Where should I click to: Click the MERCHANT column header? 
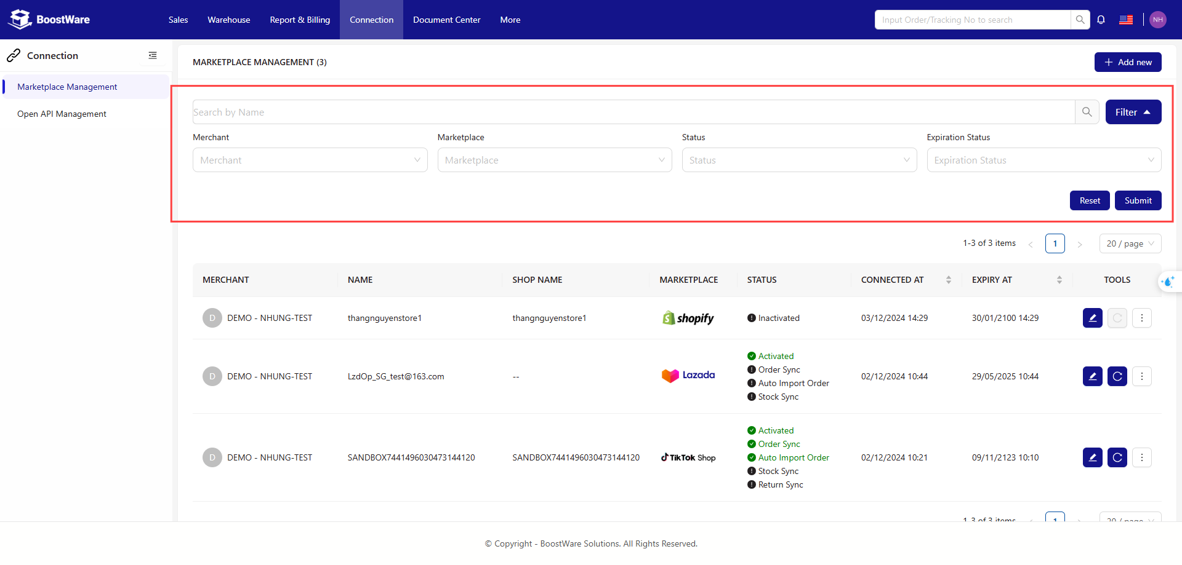tap(225, 280)
